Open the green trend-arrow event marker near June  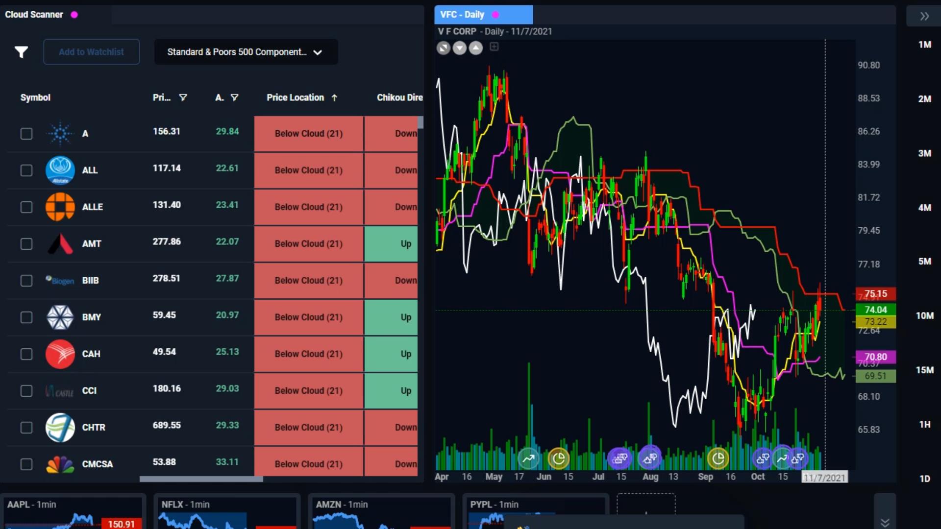coord(528,459)
